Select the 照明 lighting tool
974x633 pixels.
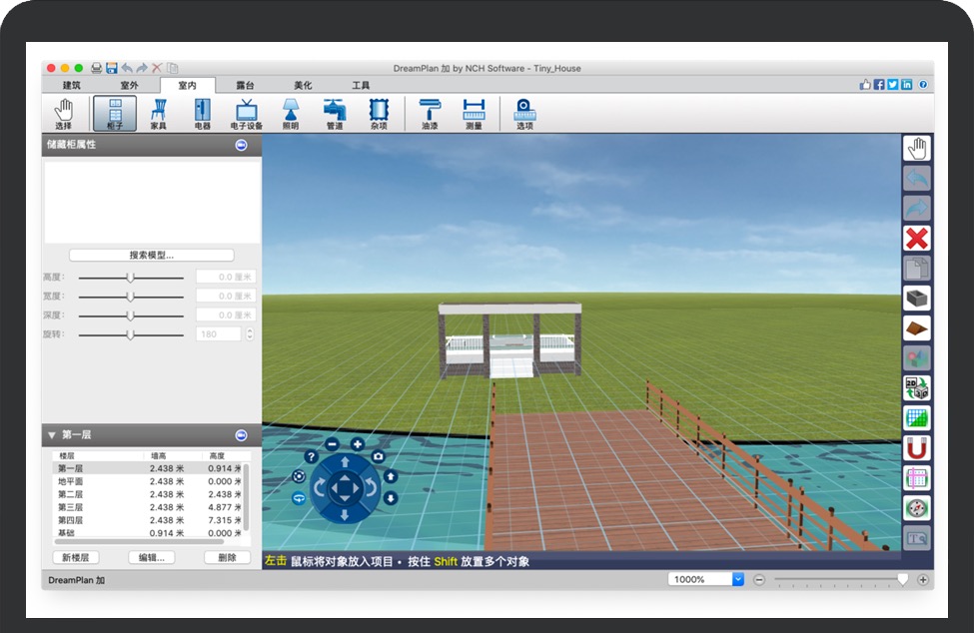click(290, 114)
